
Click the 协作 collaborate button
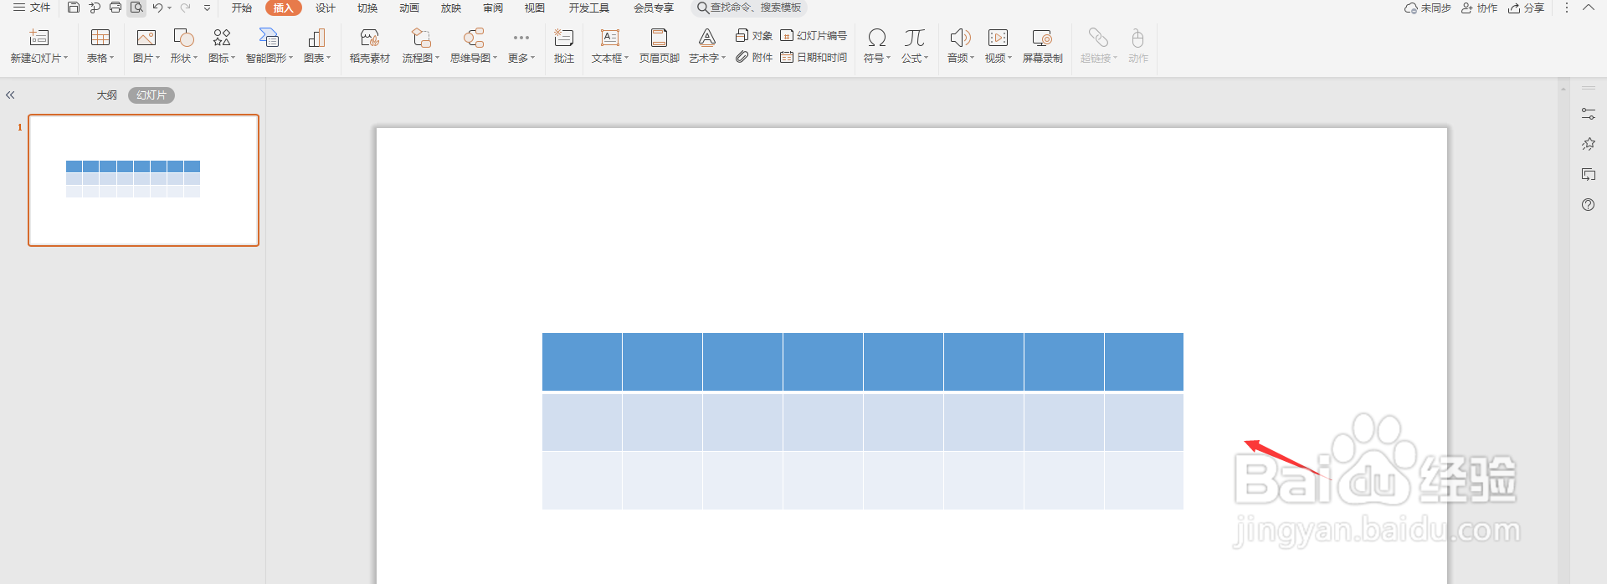pyautogui.click(x=1480, y=8)
